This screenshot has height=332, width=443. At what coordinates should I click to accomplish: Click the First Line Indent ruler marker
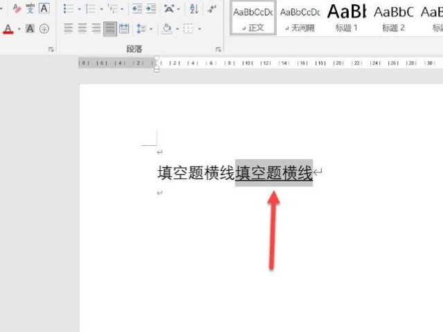[x=156, y=58]
